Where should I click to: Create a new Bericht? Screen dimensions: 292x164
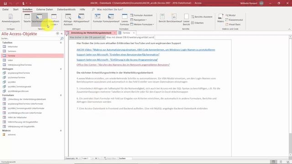(162, 19)
